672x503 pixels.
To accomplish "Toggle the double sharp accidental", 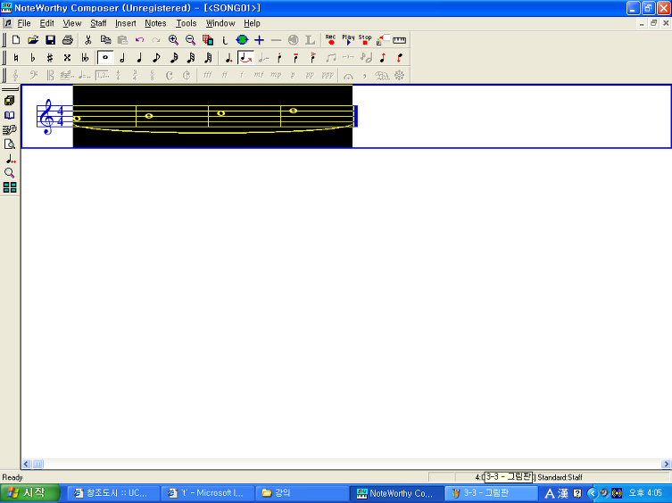I will (x=67, y=57).
